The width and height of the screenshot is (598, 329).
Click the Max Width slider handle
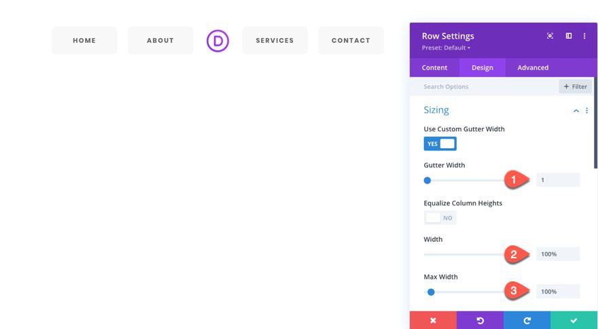431,292
